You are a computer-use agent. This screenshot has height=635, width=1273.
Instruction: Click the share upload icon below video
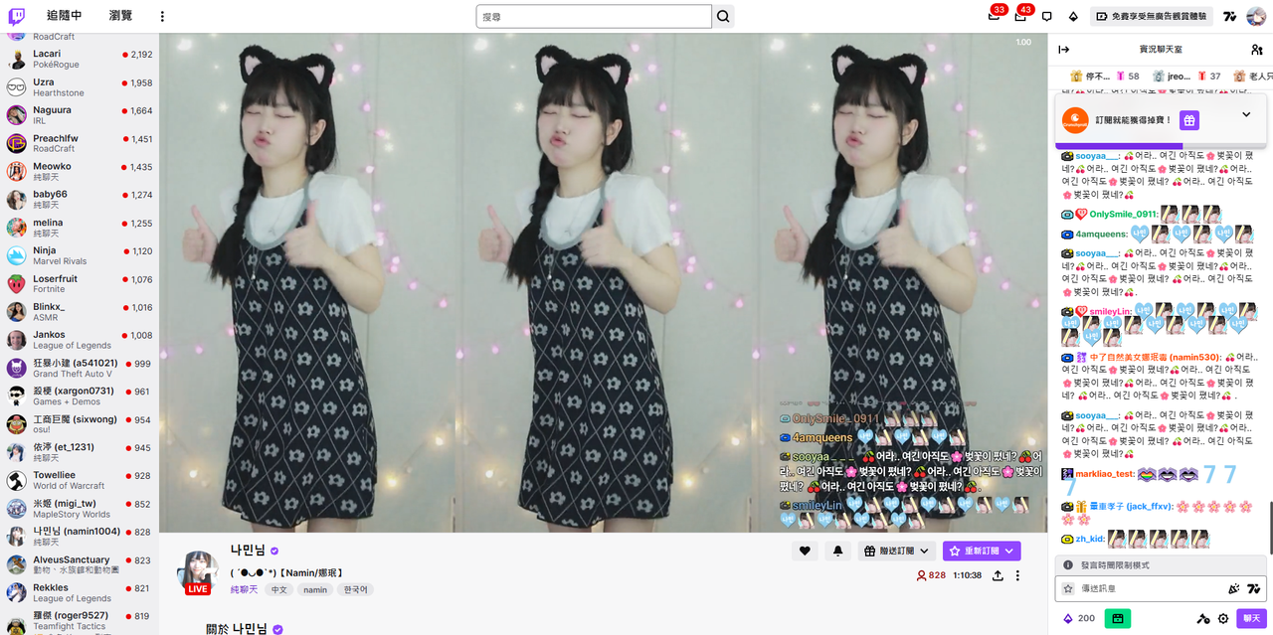998,575
